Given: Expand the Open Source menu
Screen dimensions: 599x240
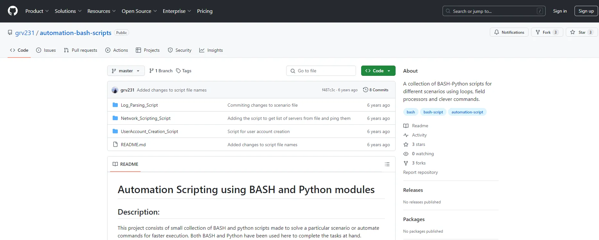Looking at the screenshot, I should click(139, 11).
